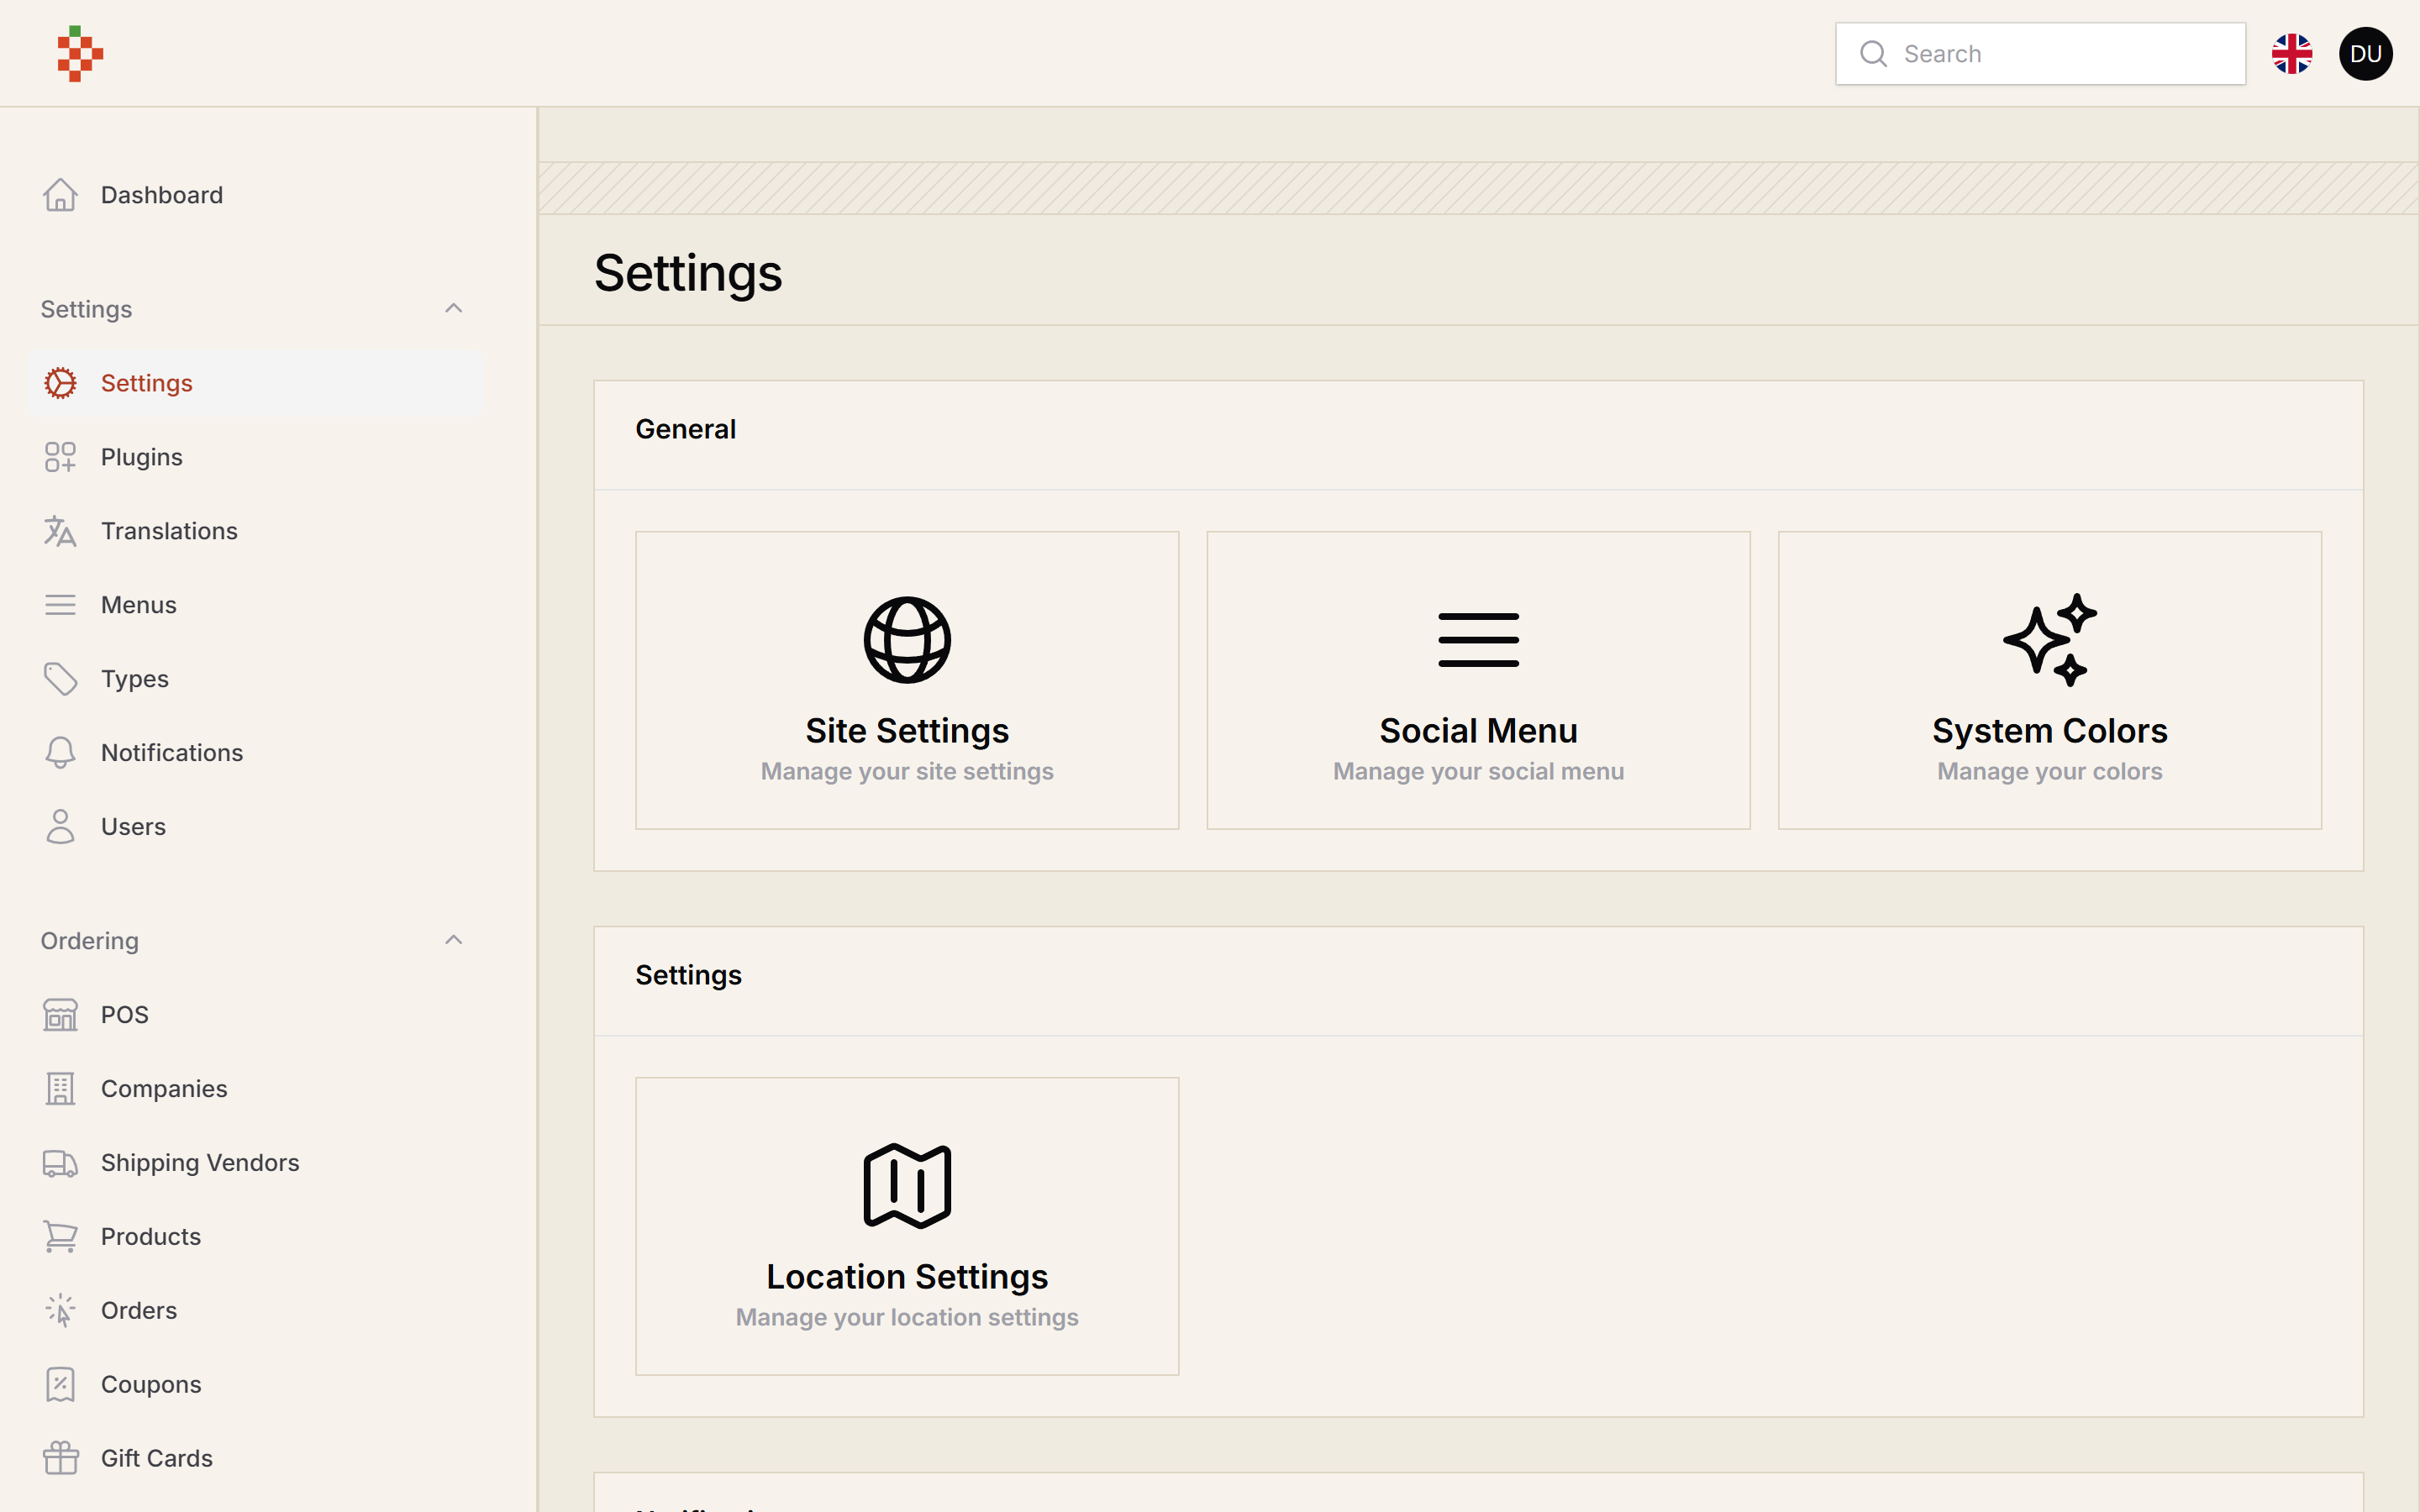Viewport: 2420px width, 1512px height.
Task: Collapse the Settings sidebar section chevron
Action: tap(453, 308)
